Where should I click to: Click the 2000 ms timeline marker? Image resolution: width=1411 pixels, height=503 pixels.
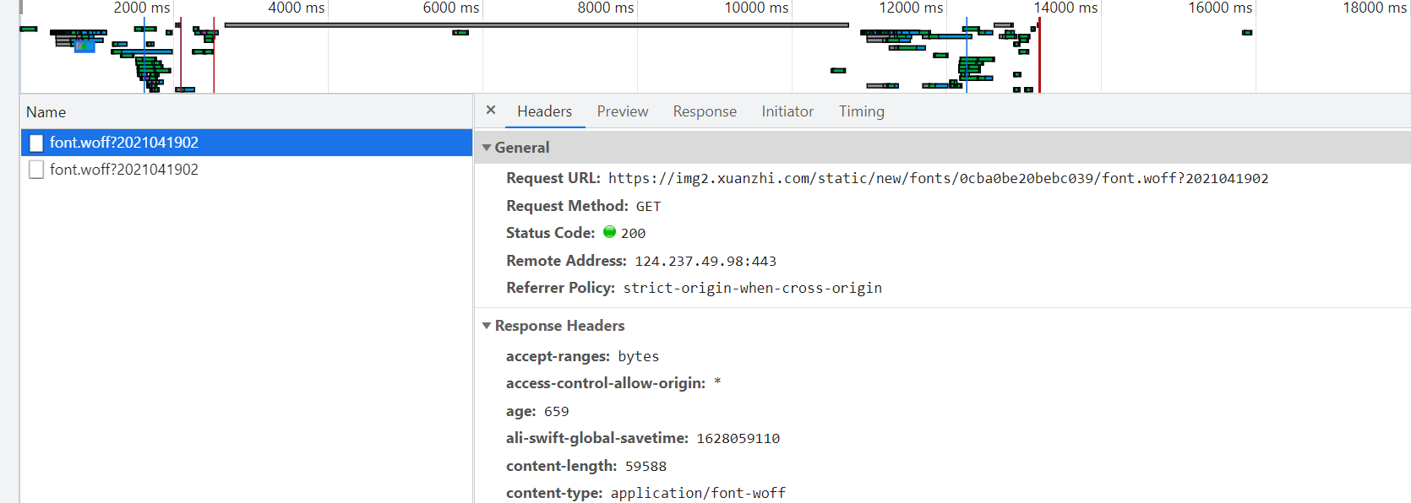click(141, 8)
